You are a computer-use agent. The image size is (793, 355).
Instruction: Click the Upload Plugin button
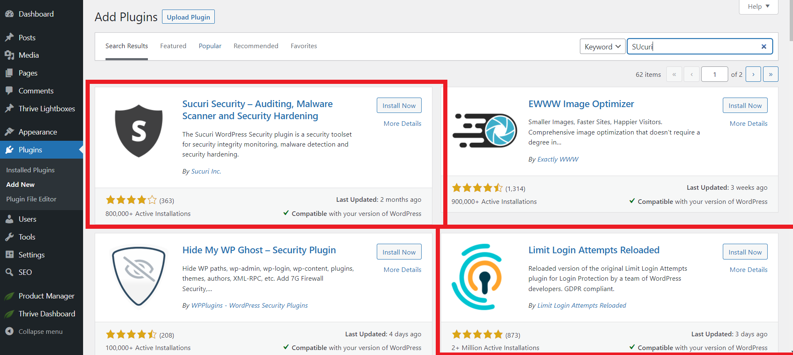[188, 17]
